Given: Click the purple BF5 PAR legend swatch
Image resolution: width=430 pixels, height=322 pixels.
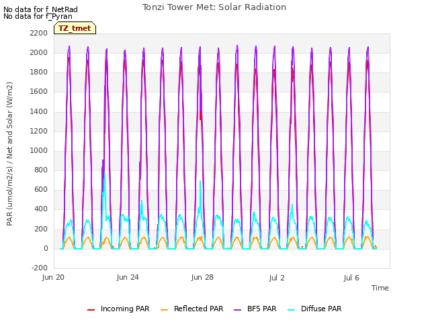Looking at the screenshot, I should (x=237, y=310).
